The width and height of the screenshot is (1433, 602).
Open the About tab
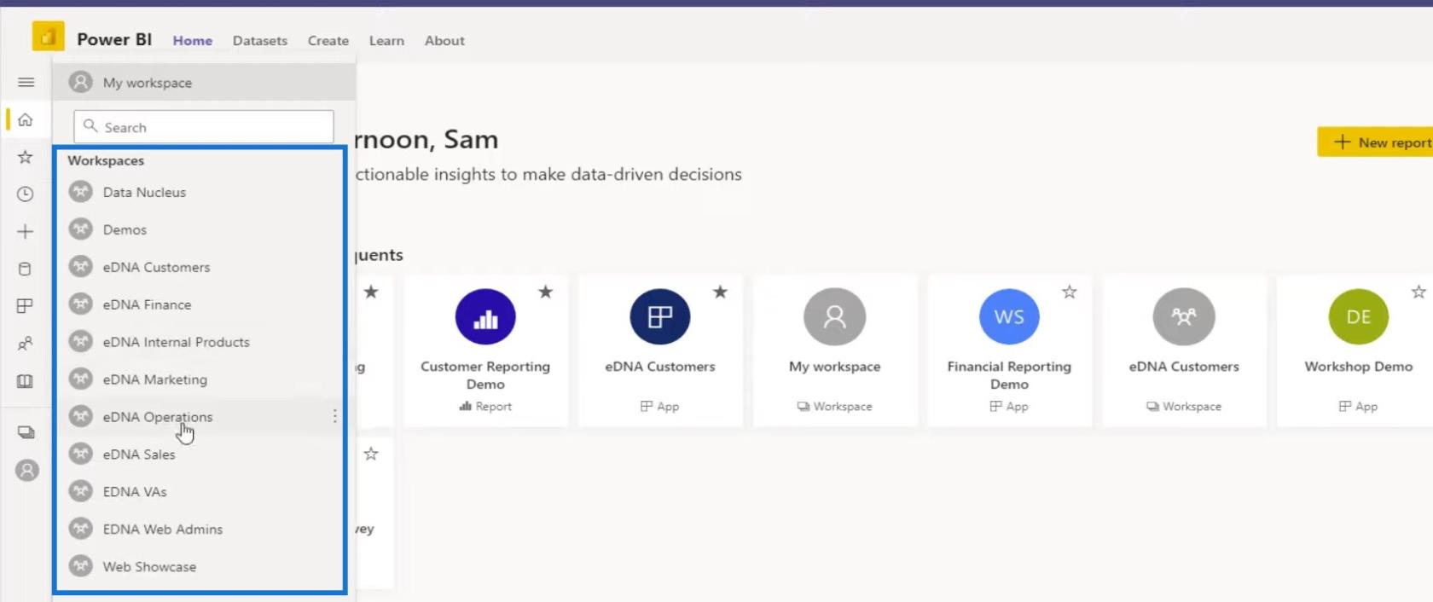coord(444,40)
